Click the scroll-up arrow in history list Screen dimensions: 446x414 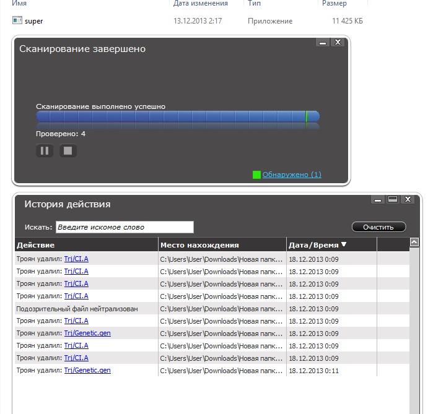tap(414, 243)
